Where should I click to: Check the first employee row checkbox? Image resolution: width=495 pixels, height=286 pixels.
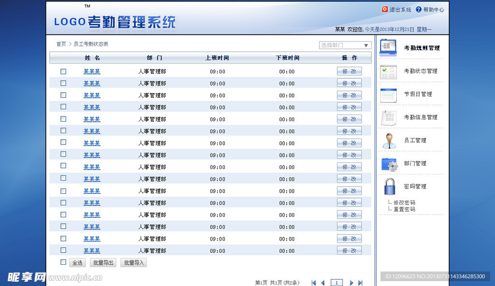pyautogui.click(x=63, y=71)
